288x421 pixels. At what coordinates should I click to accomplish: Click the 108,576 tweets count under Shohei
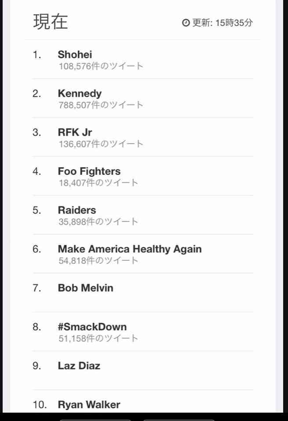click(x=101, y=66)
